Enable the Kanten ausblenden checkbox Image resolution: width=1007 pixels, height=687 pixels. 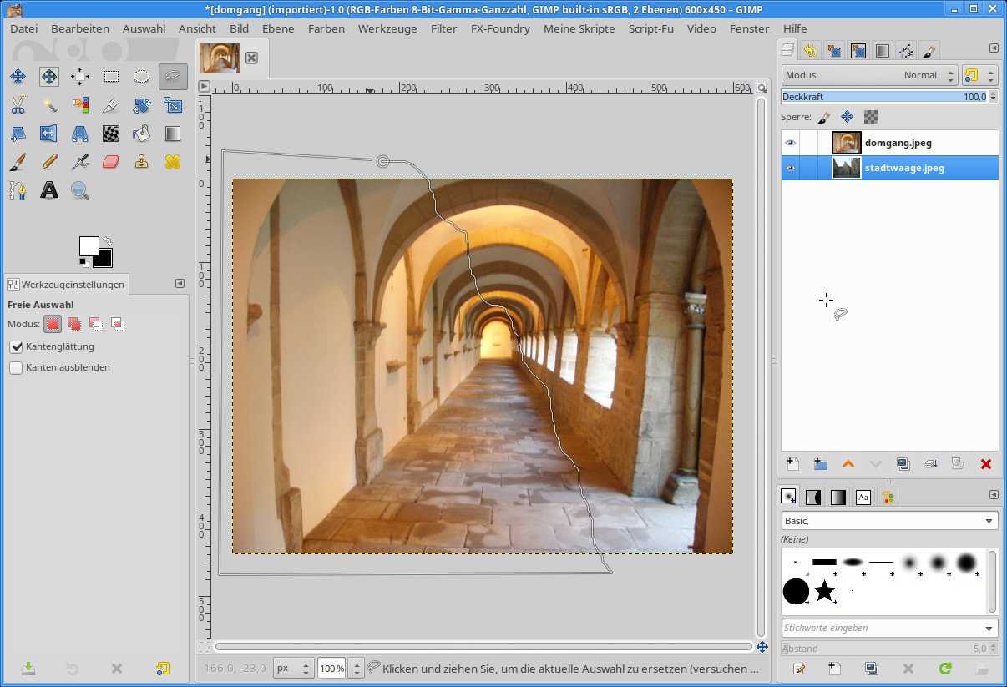point(16,367)
